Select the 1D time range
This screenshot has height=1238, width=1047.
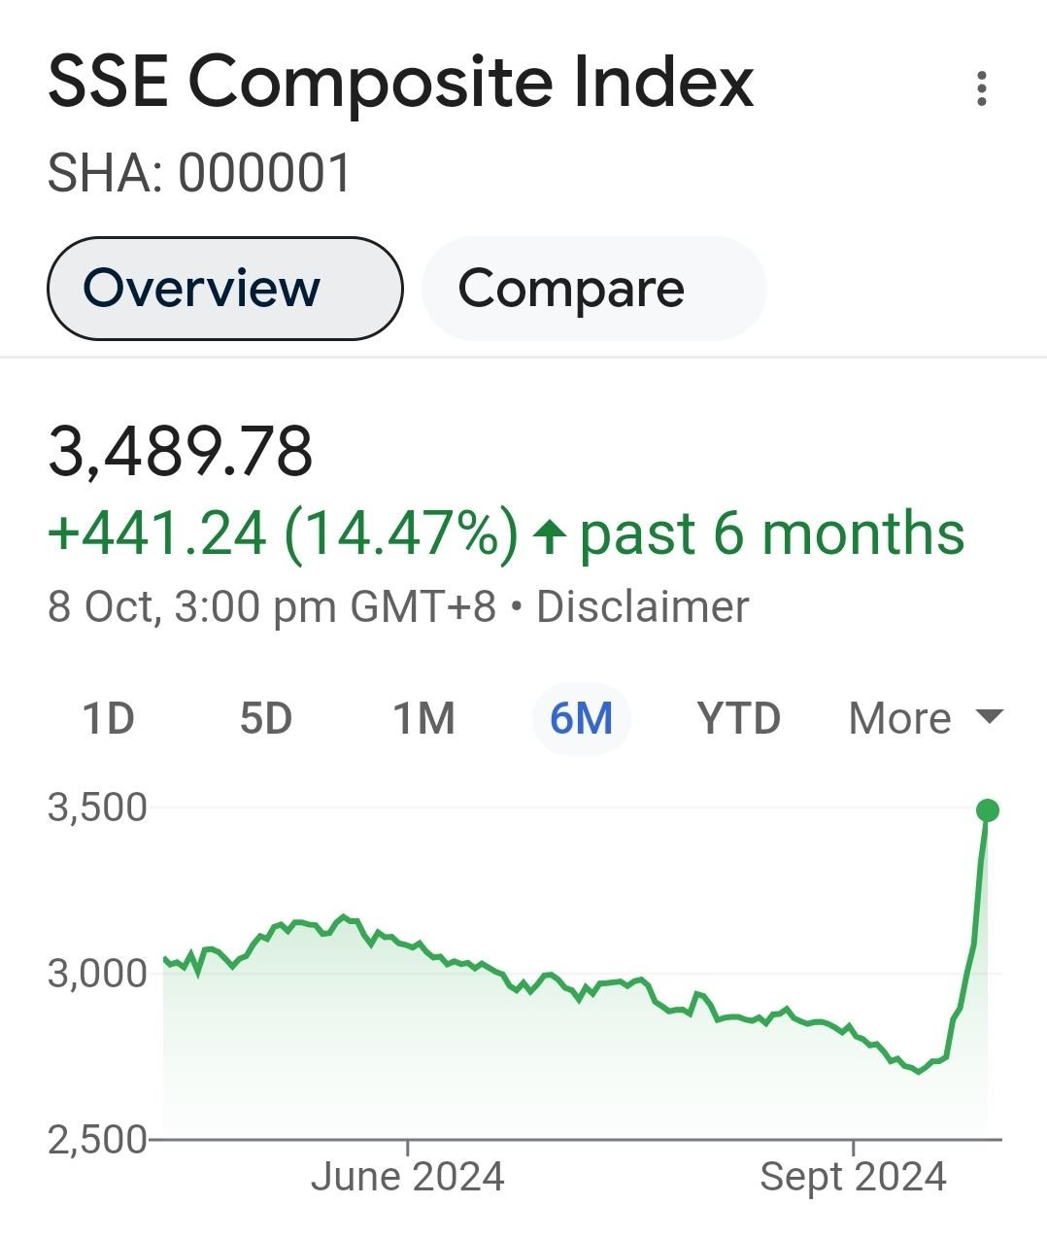(108, 719)
